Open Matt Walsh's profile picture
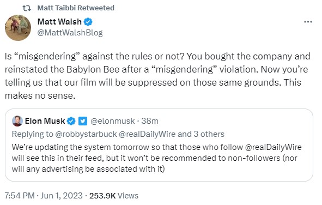Image resolution: width=322 pixels, height=205 pixels. [18, 27]
